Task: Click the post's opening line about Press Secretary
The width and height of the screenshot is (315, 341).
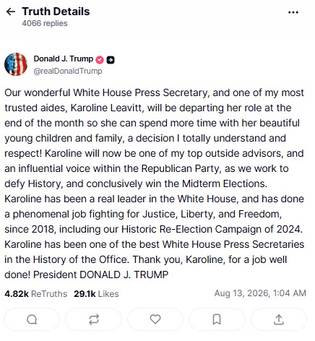Action: [x=154, y=92]
